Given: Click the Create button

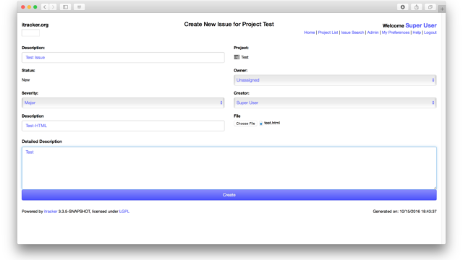Looking at the screenshot, I should pos(229,195).
